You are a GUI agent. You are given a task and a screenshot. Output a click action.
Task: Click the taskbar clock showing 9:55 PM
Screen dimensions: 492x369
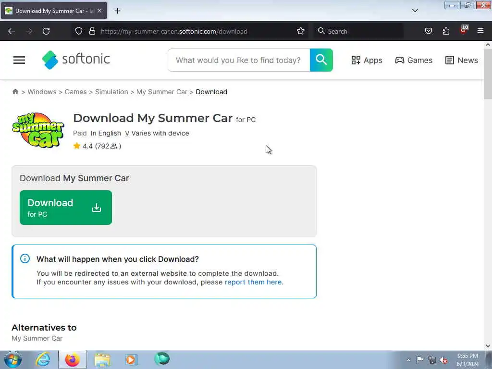tap(467, 360)
